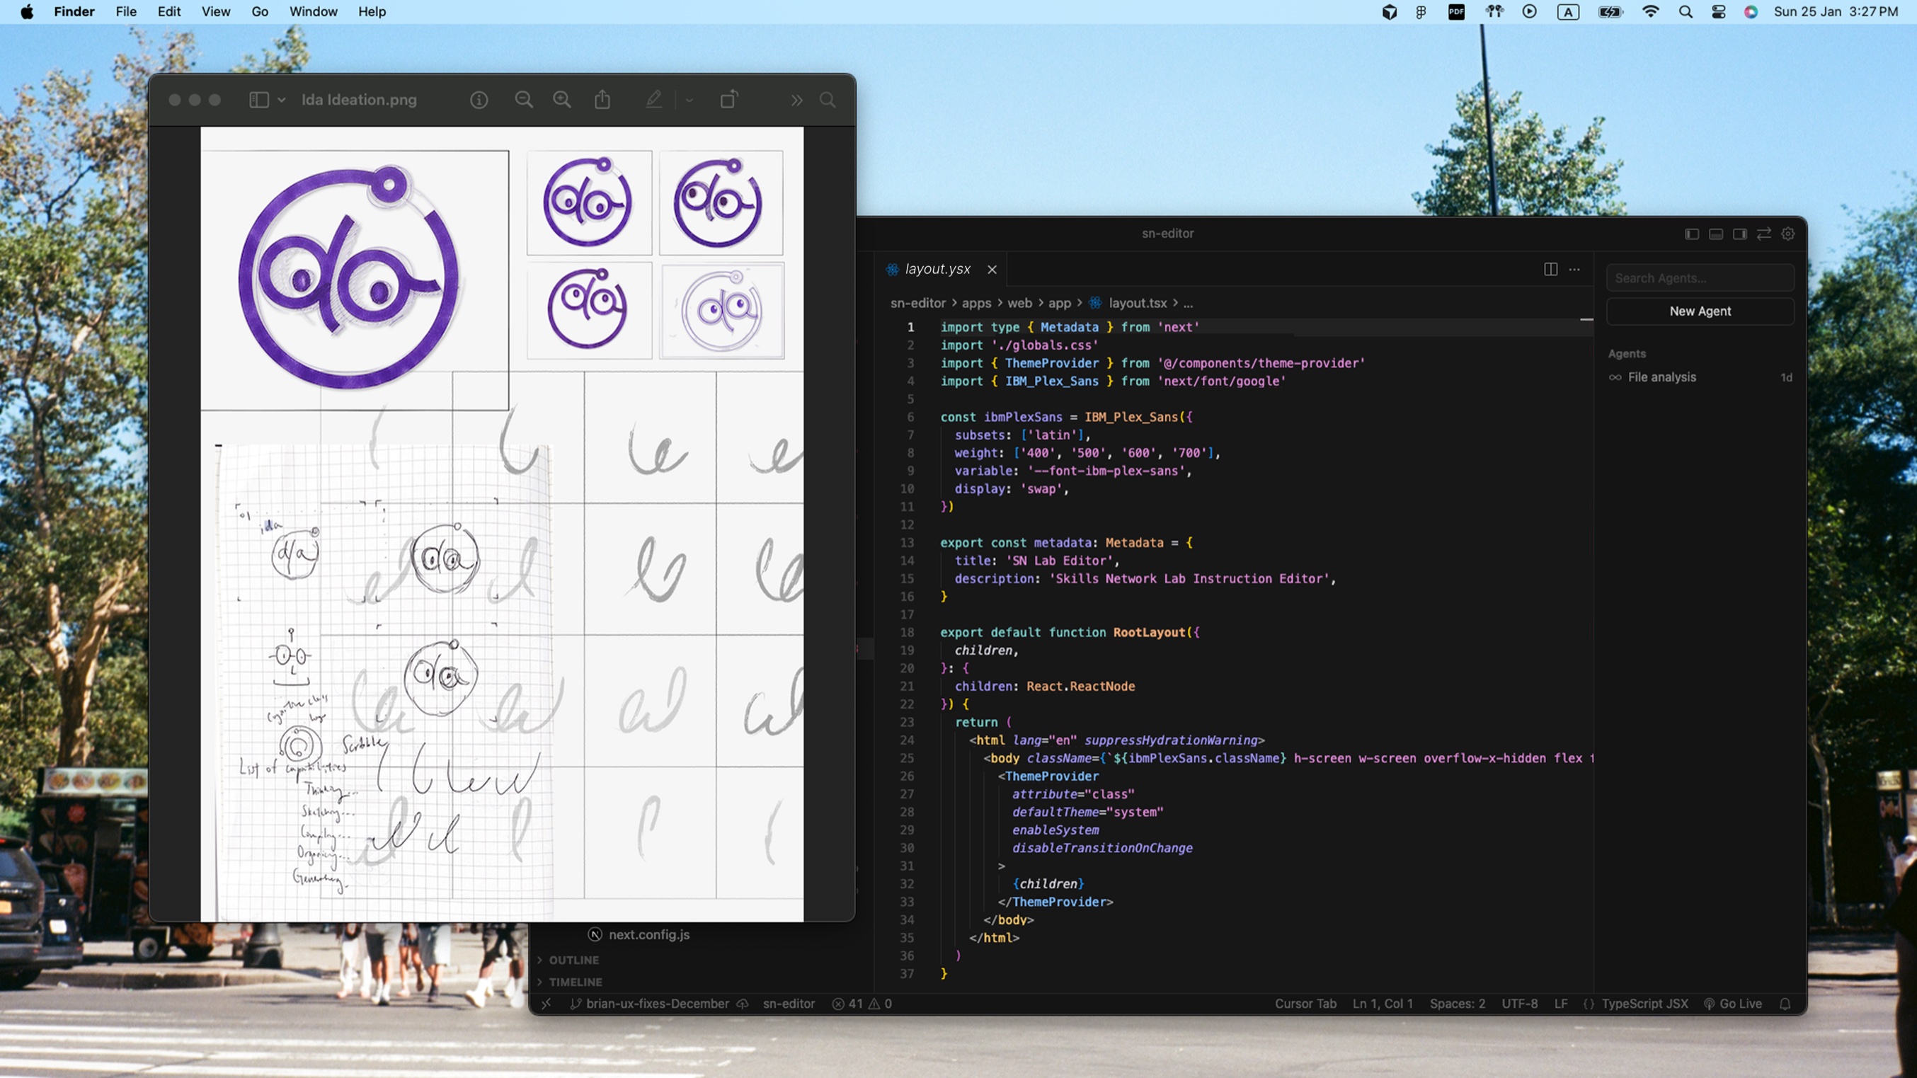Close the layout.ysx tab
Viewport: 1917px width, 1078px height.
(x=991, y=269)
